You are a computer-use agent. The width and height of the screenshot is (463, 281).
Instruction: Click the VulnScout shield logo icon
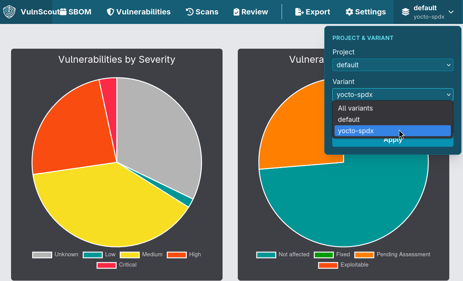[x=9, y=12]
